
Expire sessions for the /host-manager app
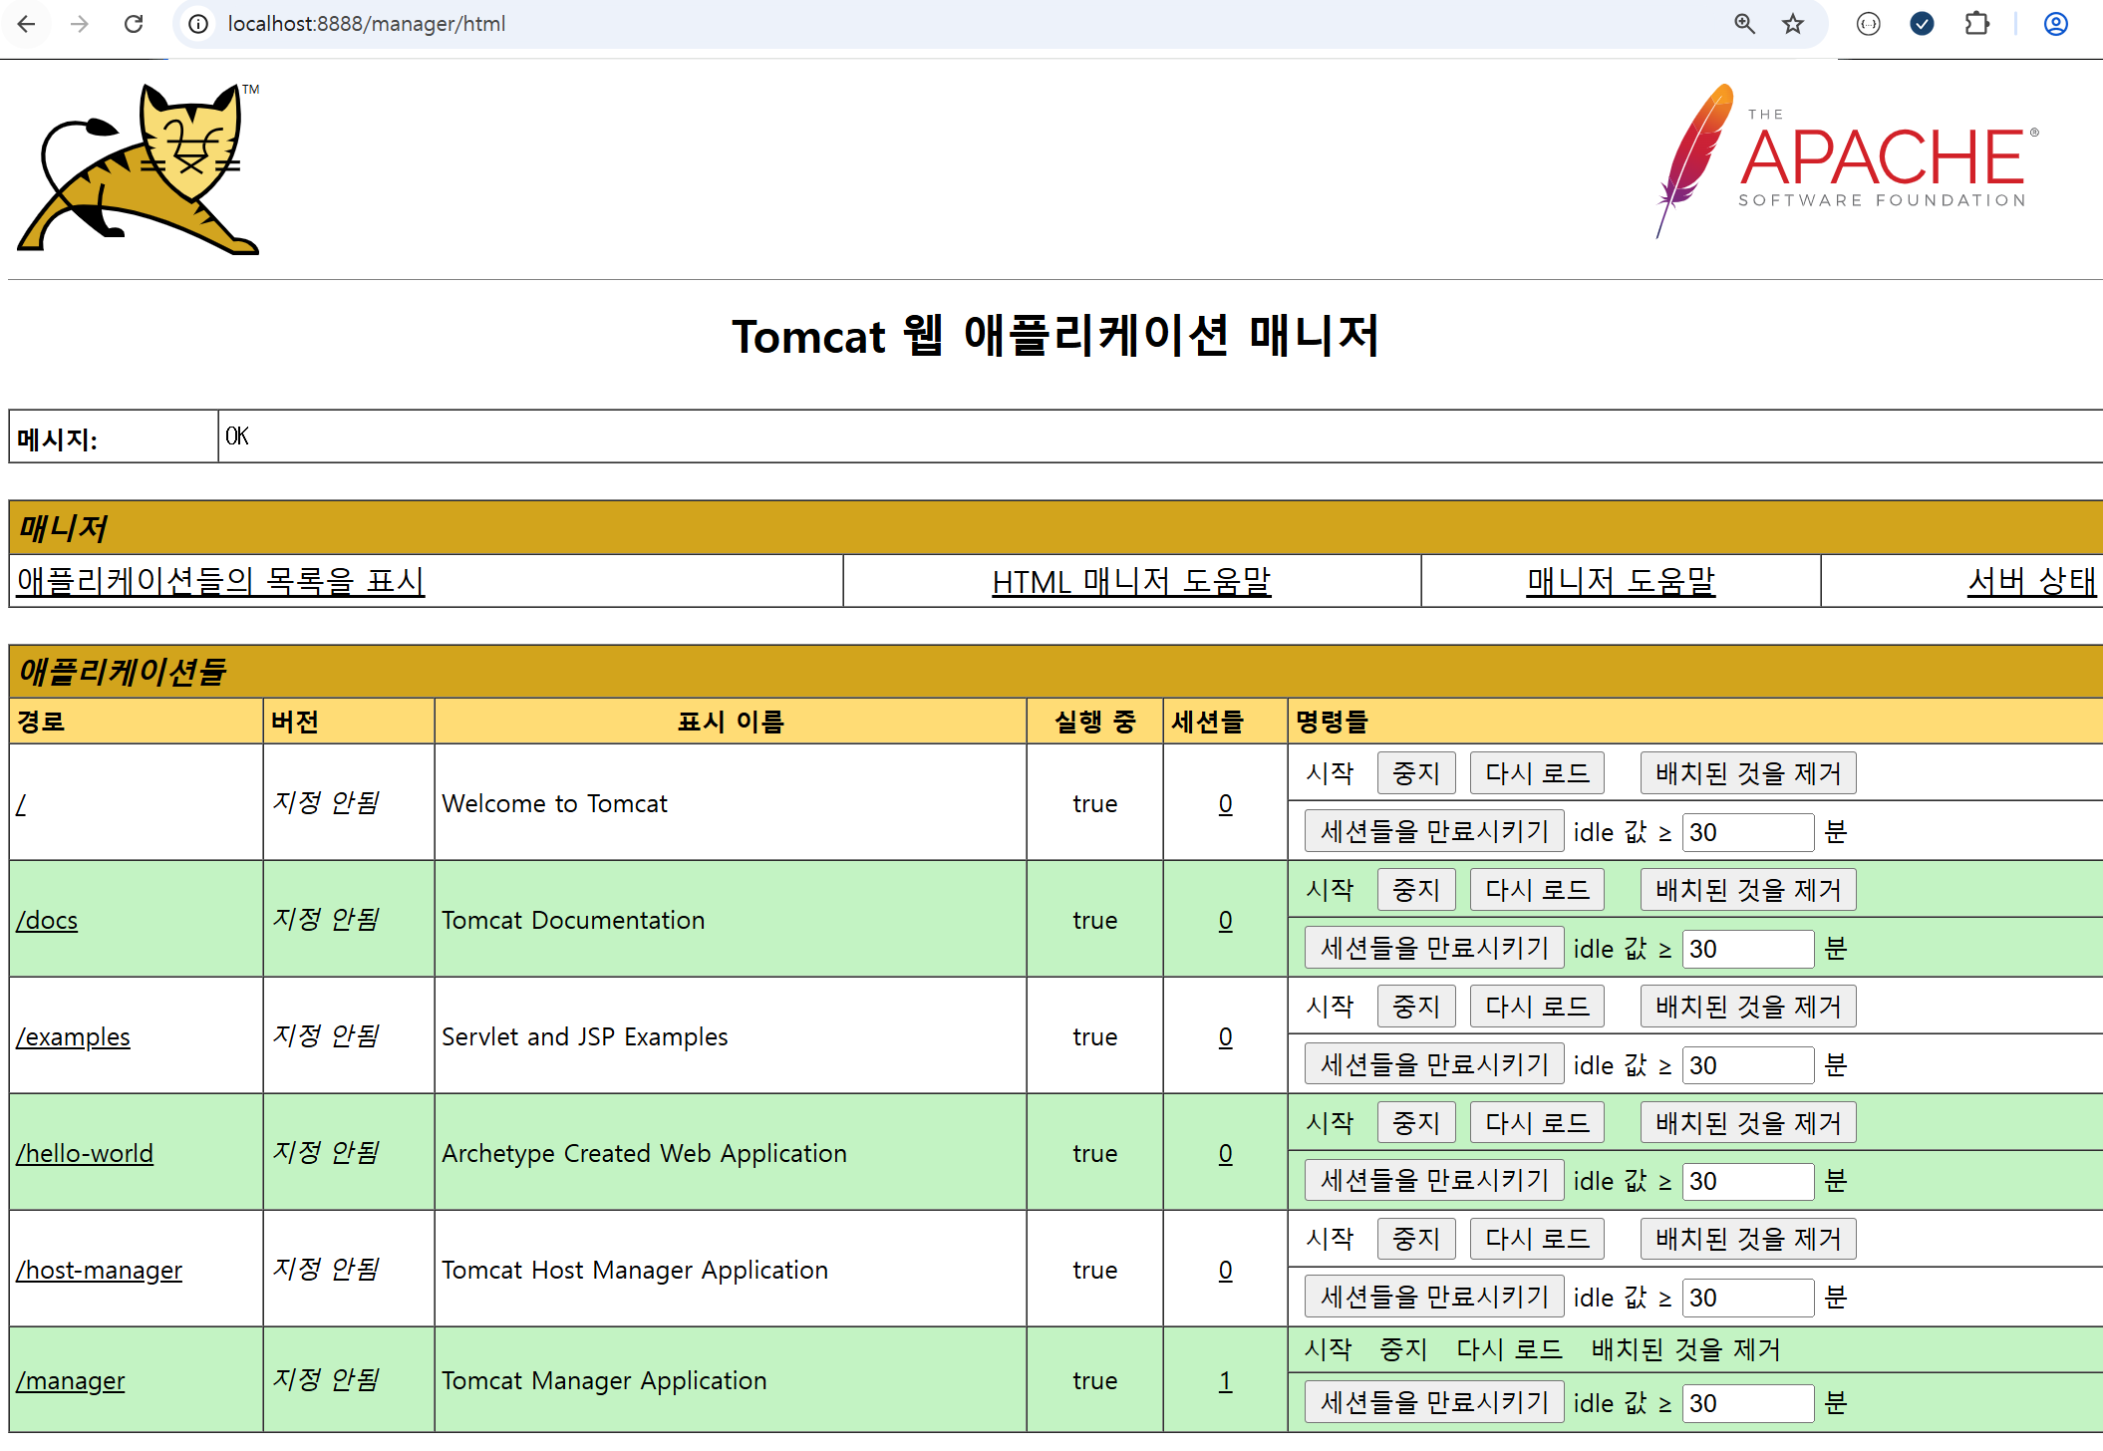tap(1433, 1297)
